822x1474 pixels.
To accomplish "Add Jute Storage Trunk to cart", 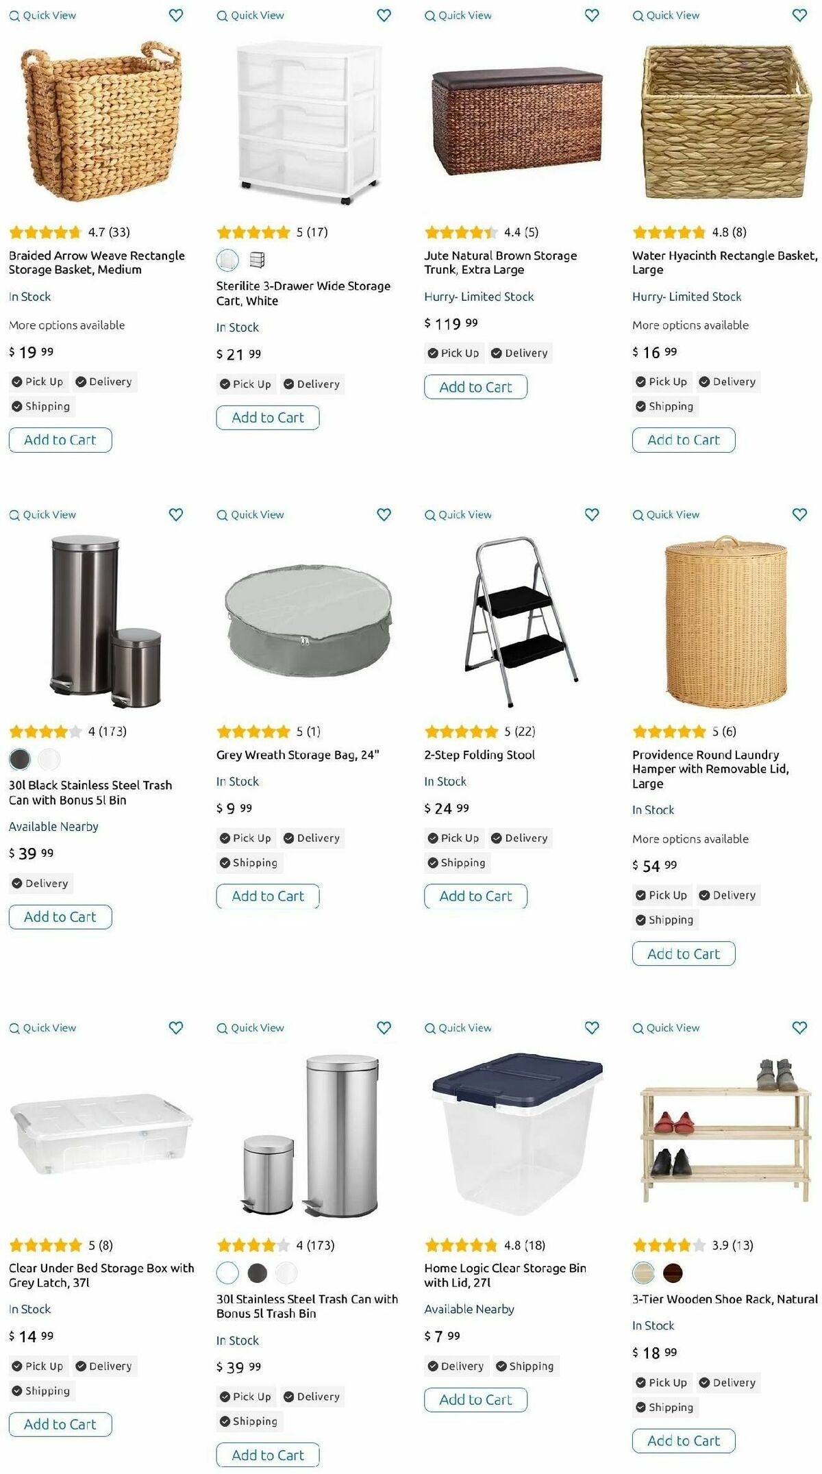I will (x=475, y=387).
